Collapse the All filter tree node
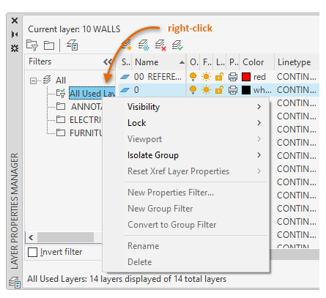The image size is (326, 298). coord(33,81)
